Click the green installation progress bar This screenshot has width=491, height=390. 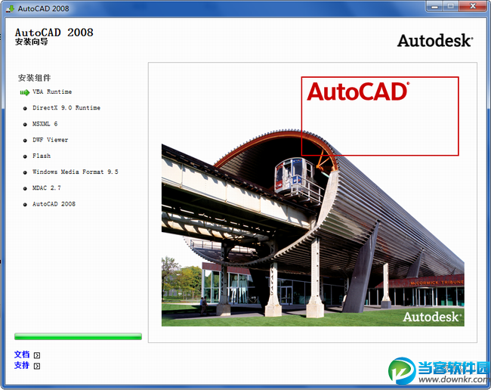(78, 336)
